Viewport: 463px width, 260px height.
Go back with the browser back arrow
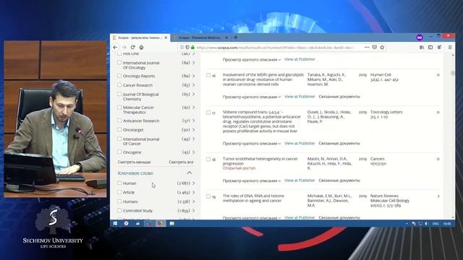pyautogui.click(x=115, y=47)
